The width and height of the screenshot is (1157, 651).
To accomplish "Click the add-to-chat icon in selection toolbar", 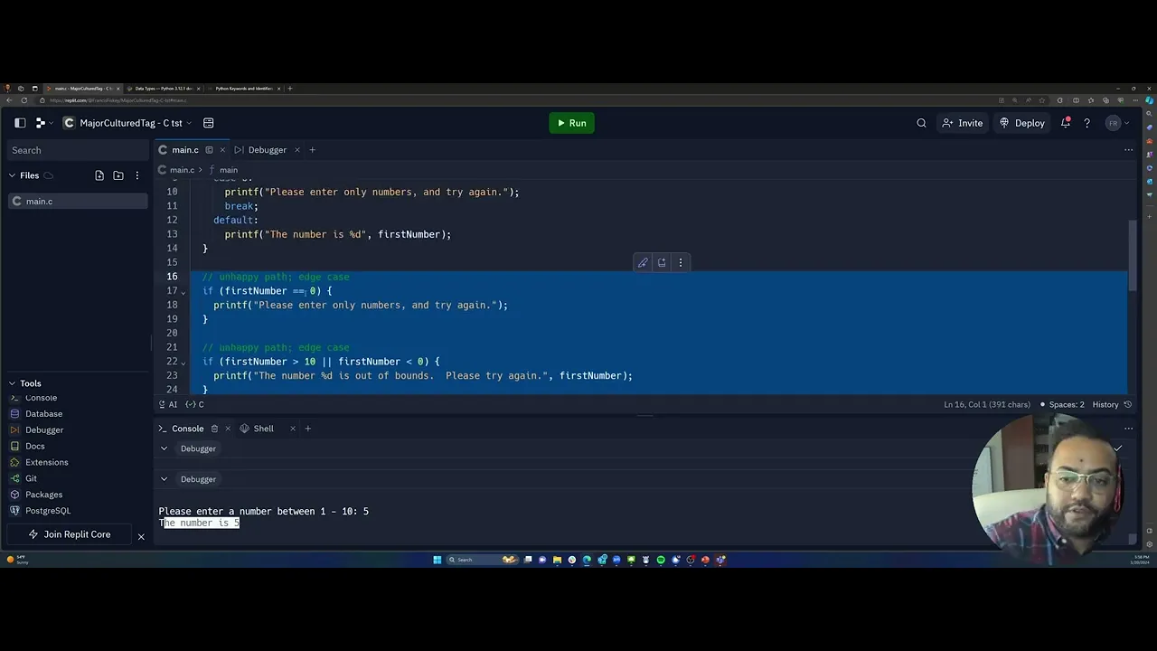I will (x=662, y=263).
